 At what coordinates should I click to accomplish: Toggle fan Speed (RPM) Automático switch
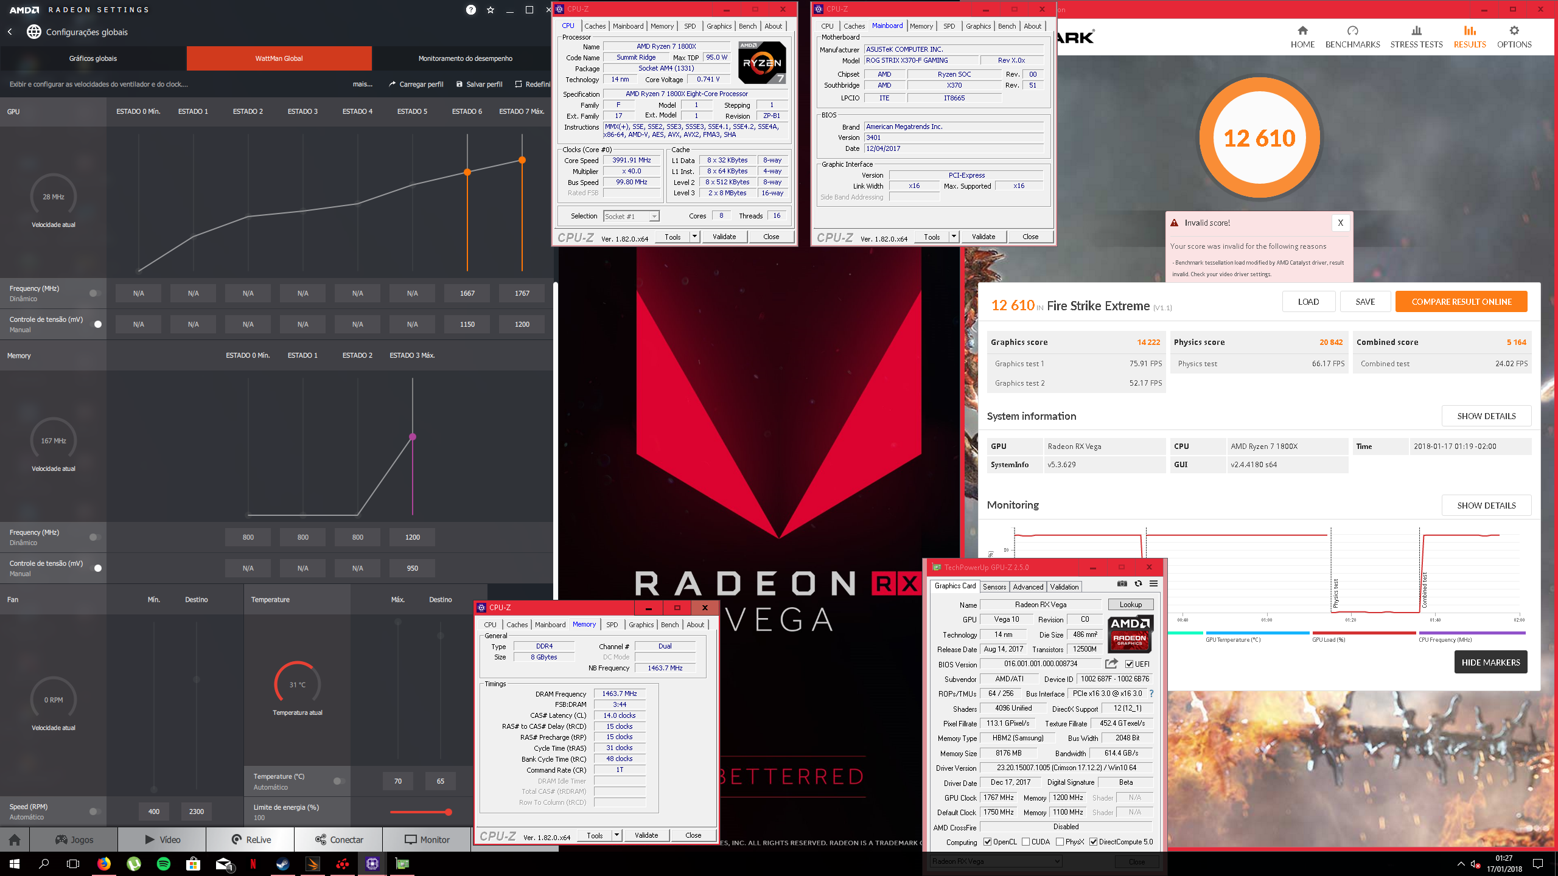point(95,812)
